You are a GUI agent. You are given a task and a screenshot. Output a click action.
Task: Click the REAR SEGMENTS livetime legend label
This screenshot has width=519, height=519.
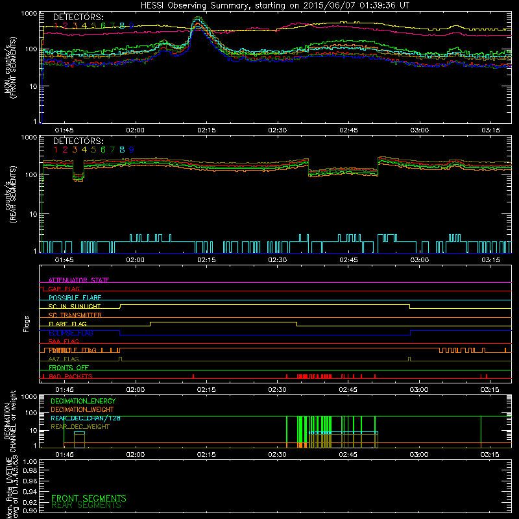point(86,505)
